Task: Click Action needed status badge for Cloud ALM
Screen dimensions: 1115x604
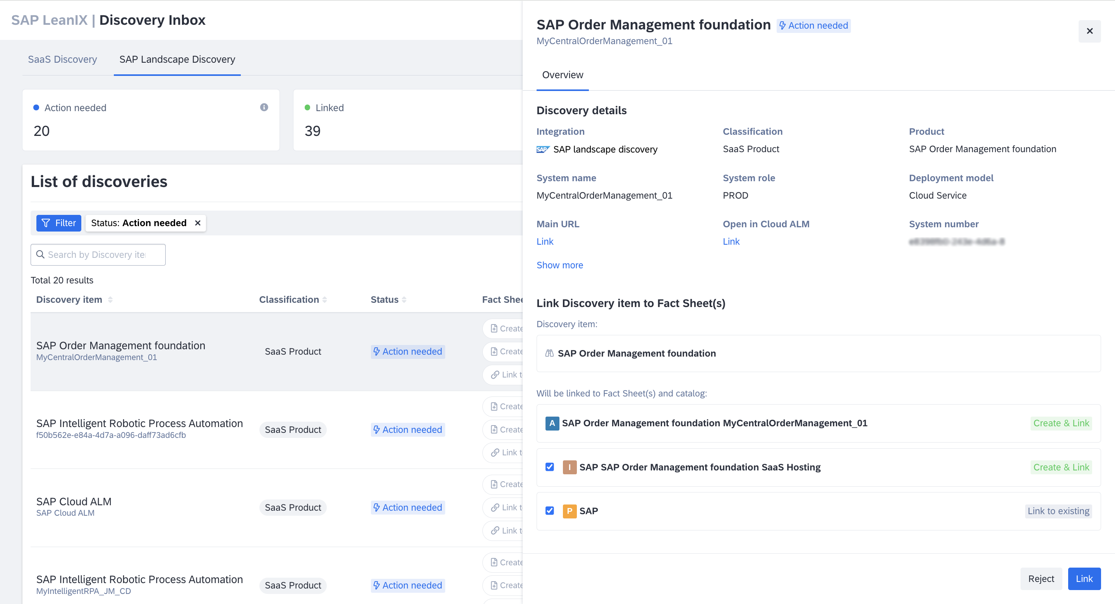Action: tap(408, 508)
